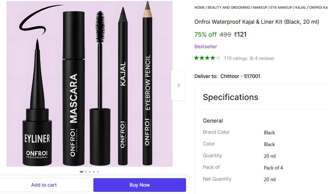
Task: Select the third carousel indicator dot
Action: pyautogui.click(x=90, y=172)
